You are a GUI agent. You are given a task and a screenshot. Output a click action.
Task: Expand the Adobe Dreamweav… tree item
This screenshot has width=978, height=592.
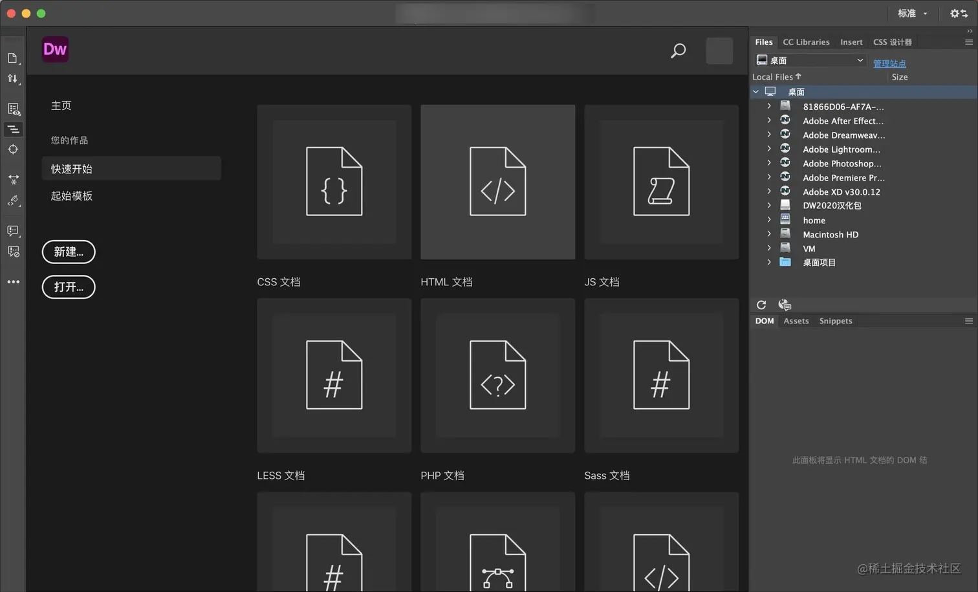pos(769,135)
